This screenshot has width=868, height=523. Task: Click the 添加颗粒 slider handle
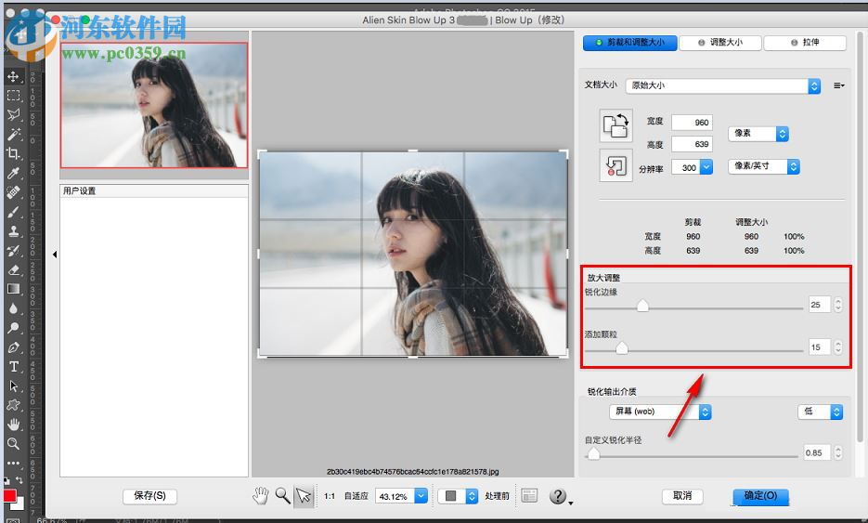pos(622,348)
